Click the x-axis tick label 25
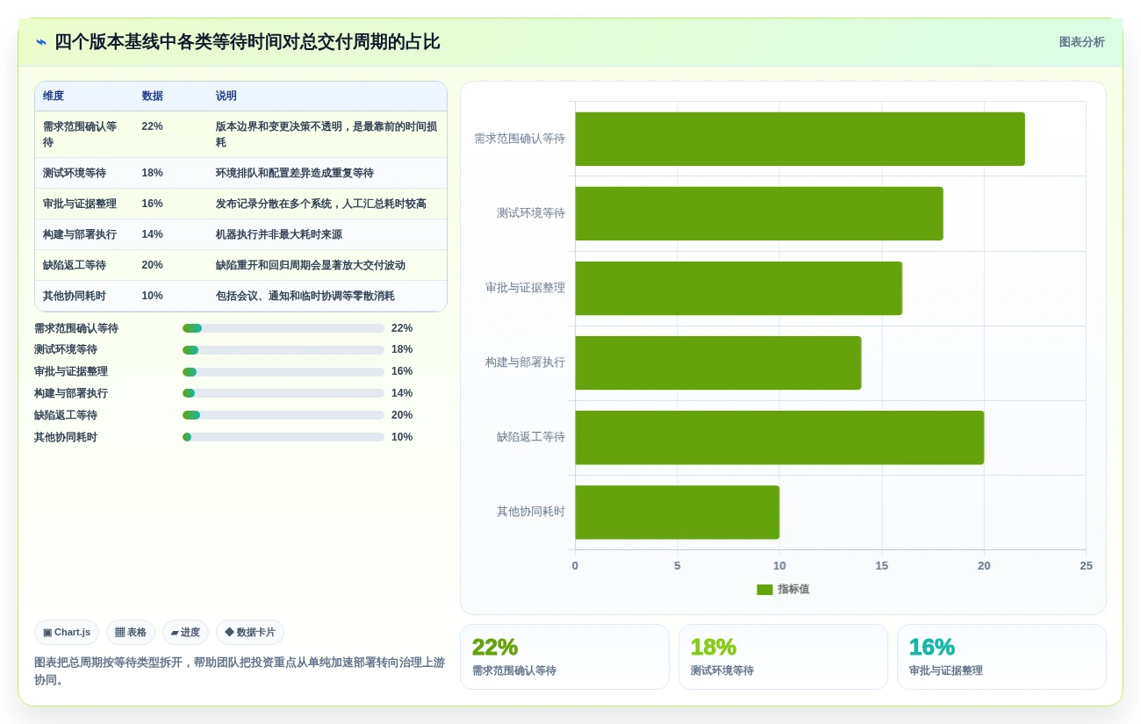Screen dimensions: 1141x724 pyautogui.click(x=1086, y=566)
